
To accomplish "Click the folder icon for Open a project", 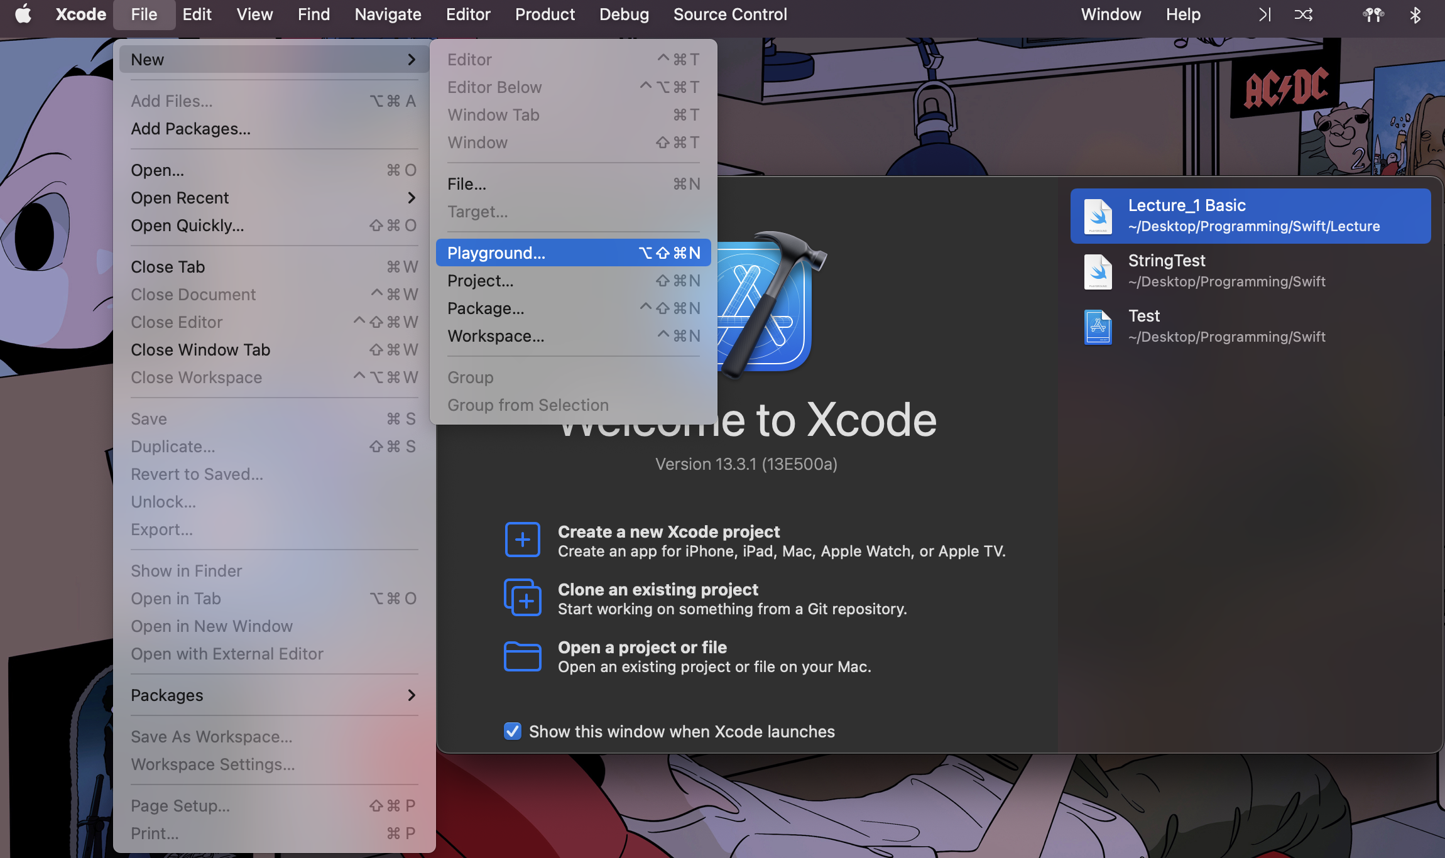I will (522, 656).
